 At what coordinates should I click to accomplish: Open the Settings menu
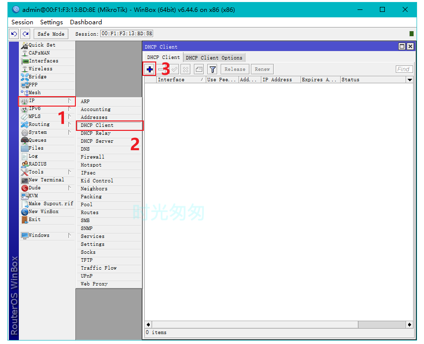coord(52,22)
